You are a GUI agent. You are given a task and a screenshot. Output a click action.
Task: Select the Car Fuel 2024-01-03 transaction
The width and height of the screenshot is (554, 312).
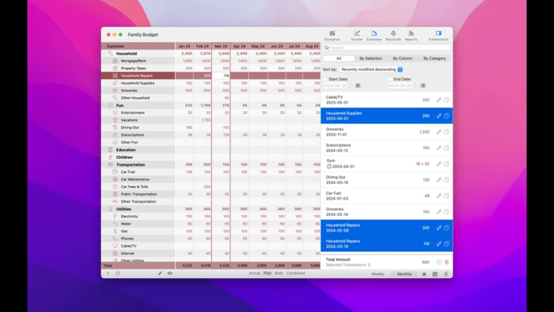[387, 195]
